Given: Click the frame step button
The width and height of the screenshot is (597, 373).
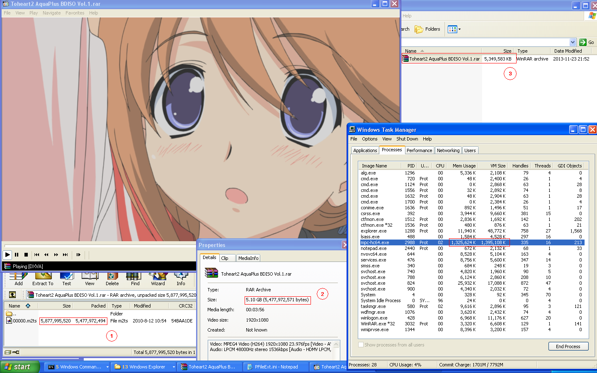Looking at the screenshot, I should [78, 254].
